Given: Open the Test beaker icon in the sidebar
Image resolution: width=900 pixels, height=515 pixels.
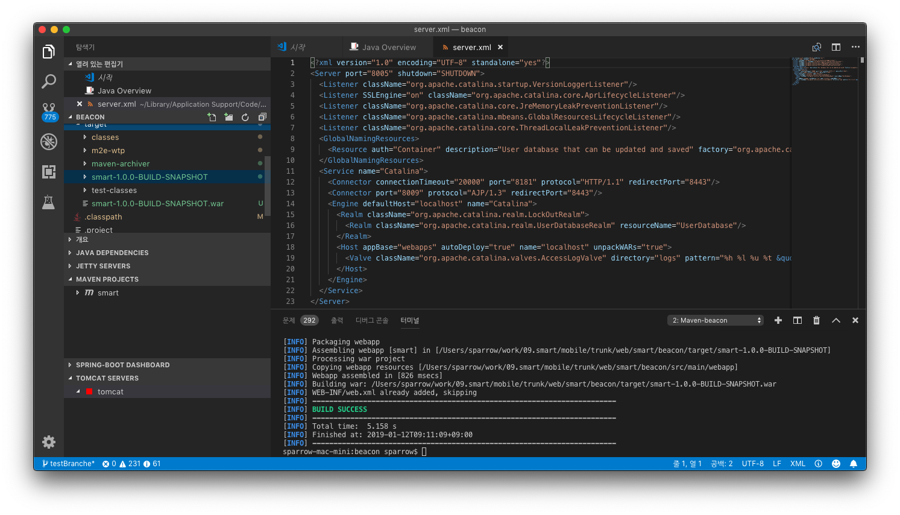Looking at the screenshot, I should point(48,203).
